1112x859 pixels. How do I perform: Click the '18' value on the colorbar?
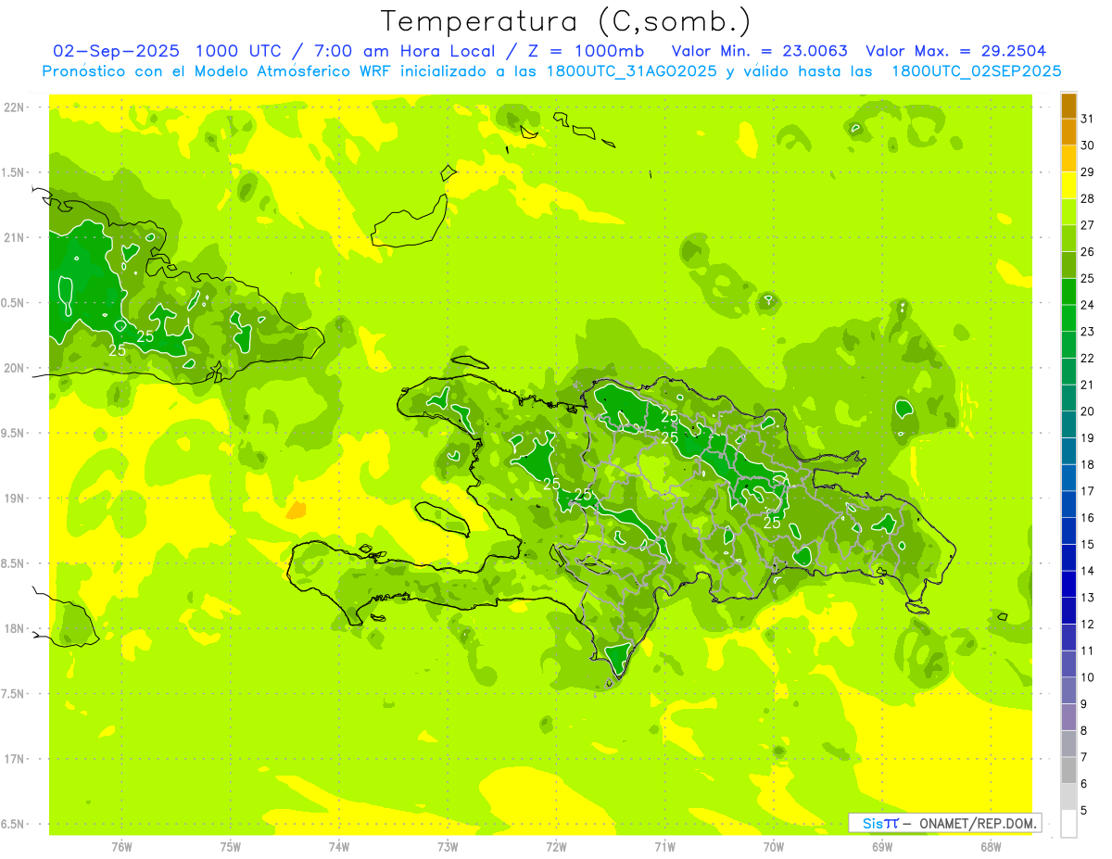click(1088, 464)
